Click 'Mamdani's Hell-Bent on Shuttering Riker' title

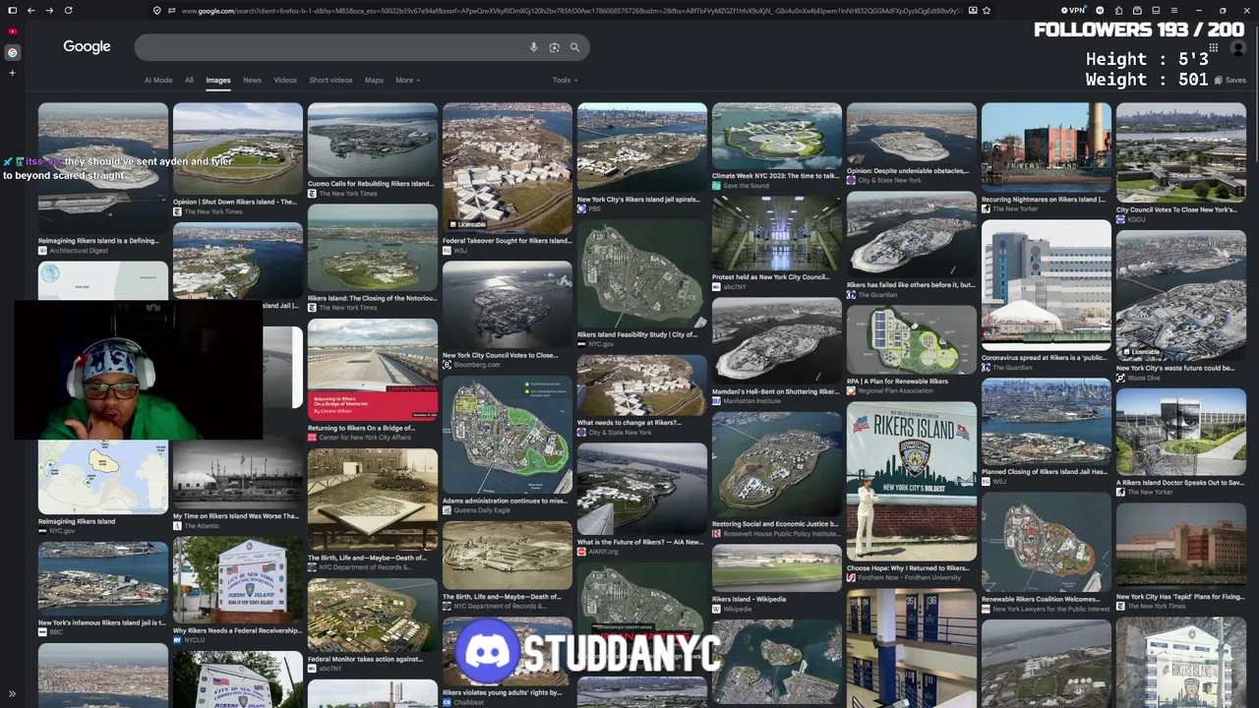pos(776,391)
